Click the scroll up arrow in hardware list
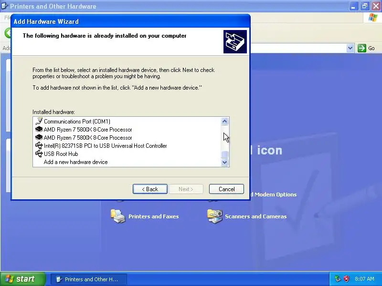Image resolution: width=382 pixels, height=286 pixels. [x=224, y=121]
